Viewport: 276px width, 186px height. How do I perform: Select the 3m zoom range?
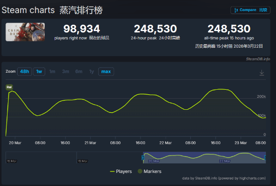coord(65,72)
